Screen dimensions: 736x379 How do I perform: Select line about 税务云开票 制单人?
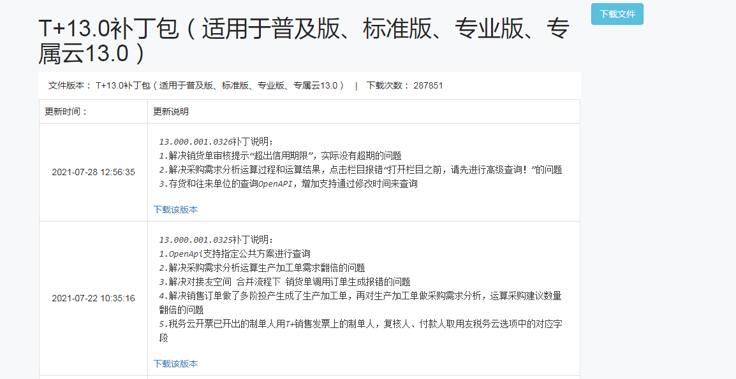360,331
